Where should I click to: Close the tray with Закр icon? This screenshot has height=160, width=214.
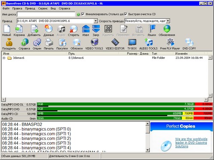click(96, 29)
